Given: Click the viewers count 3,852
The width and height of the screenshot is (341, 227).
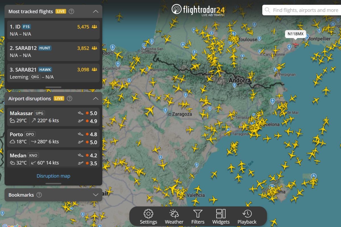Looking at the screenshot, I should 83,48.
